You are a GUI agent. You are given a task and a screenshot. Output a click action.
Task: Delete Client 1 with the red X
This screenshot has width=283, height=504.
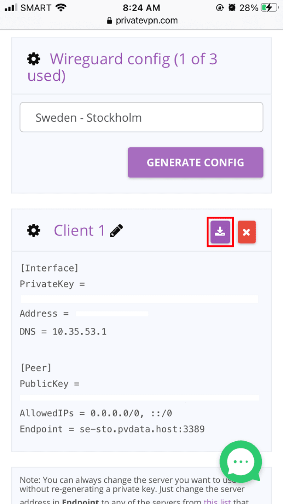(x=247, y=232)
